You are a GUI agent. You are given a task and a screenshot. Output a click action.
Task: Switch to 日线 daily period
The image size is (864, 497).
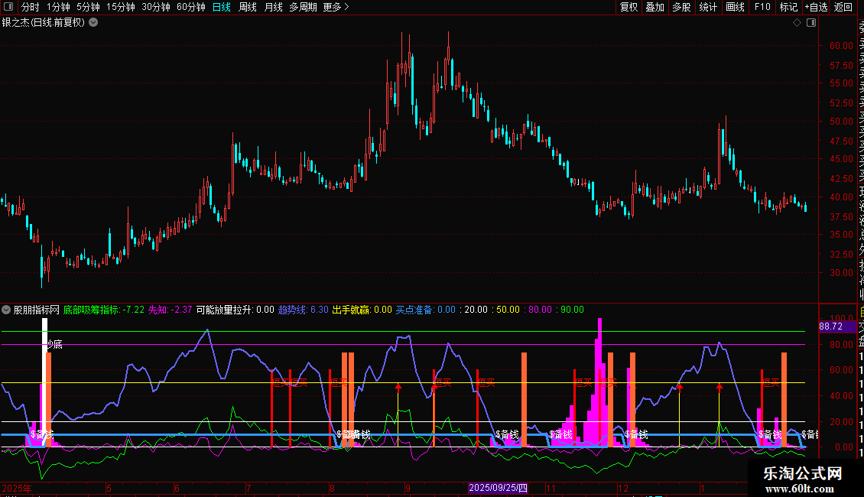[x=222, y=8]
